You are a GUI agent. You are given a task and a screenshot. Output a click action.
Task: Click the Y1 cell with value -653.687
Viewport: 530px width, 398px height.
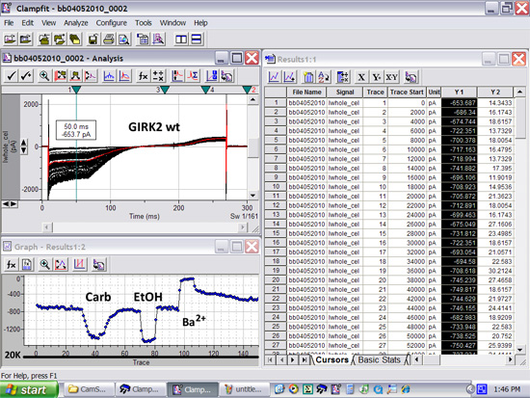tap(459, 103)
